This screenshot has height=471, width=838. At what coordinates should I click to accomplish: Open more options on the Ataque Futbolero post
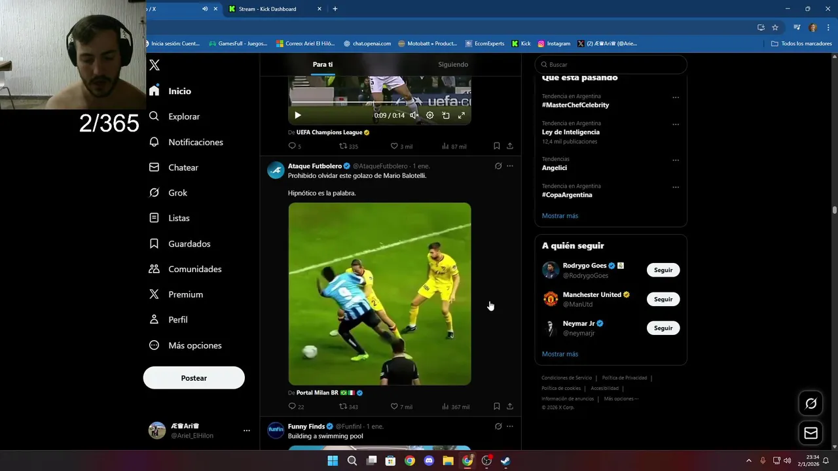click(x=510, y=166)
